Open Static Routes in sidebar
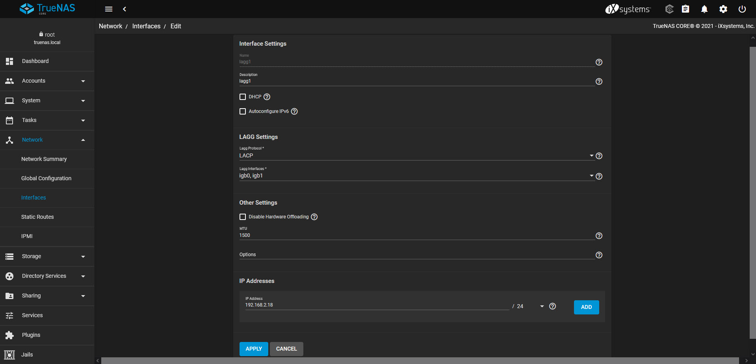756x364 pixels. (37, 217)
